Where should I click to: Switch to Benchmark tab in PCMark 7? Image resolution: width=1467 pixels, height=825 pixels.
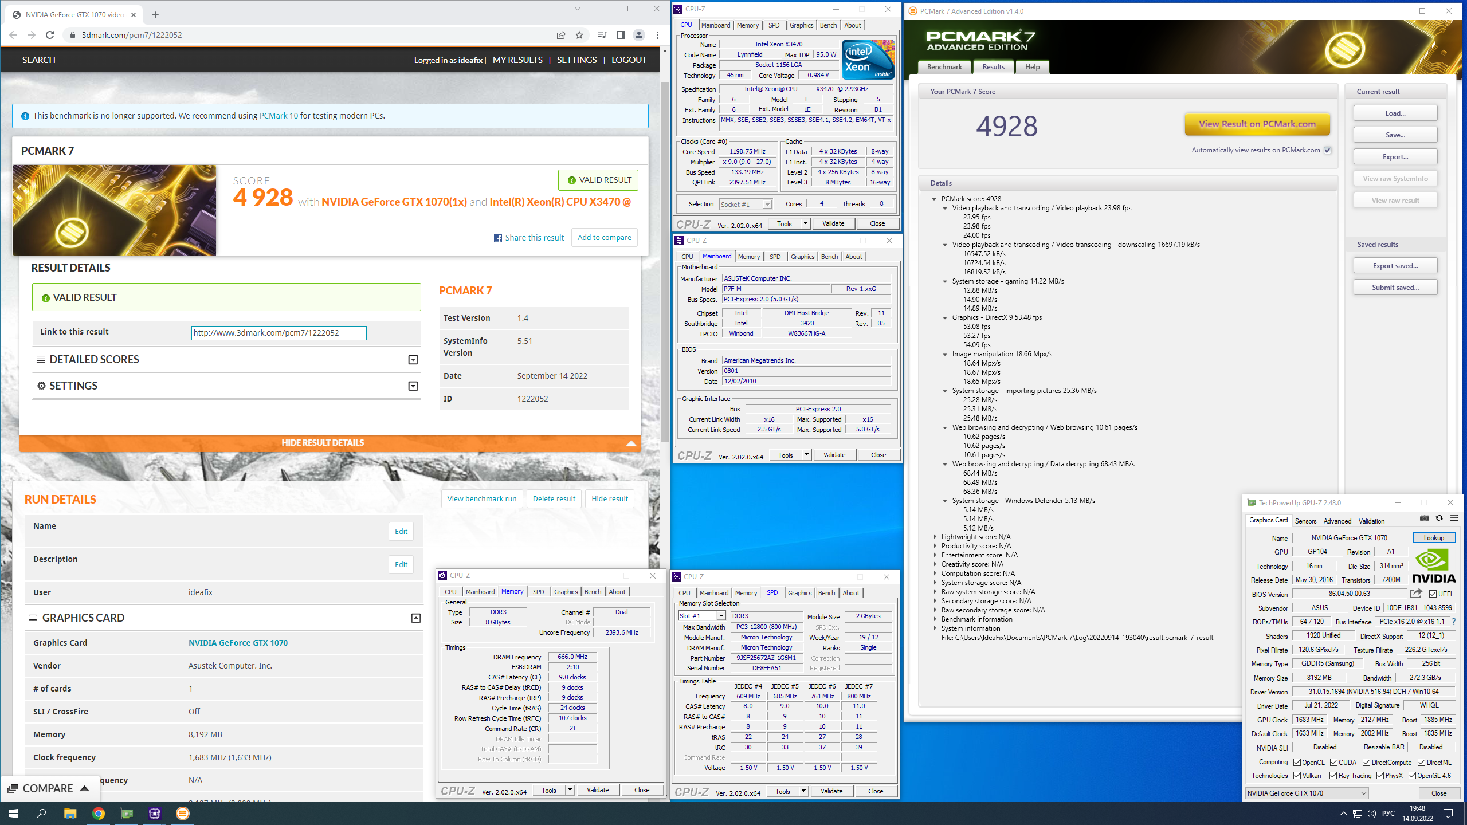tap(944, 67)
